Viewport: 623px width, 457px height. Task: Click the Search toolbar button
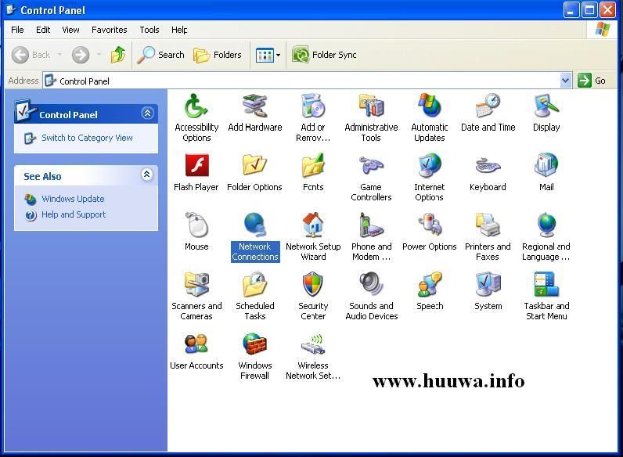click(160, 55)
